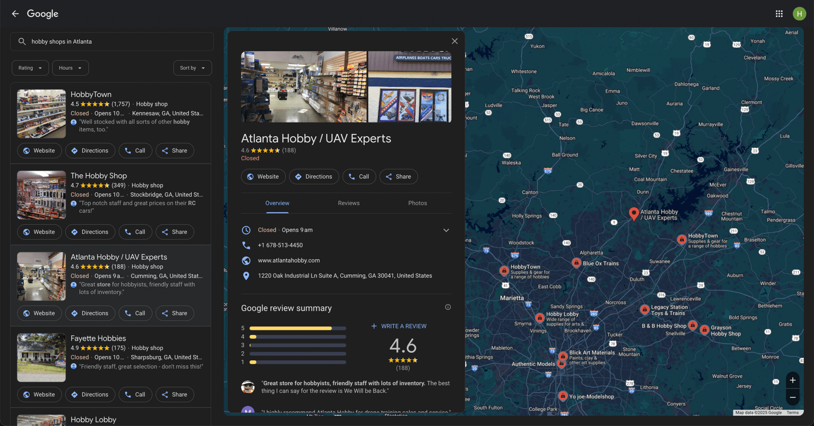The image size is (814, 426).
Task: Zoom in on the map
Action: (793, 380)
